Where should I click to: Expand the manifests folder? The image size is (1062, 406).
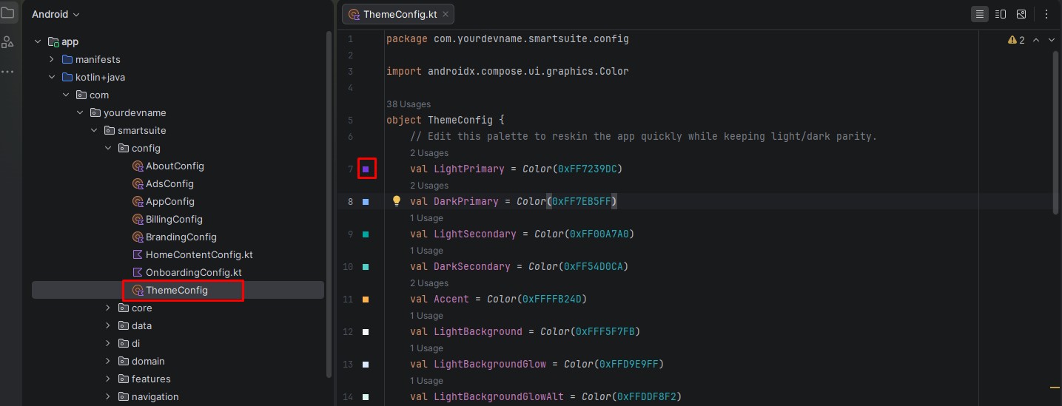(x=52, y=60)
